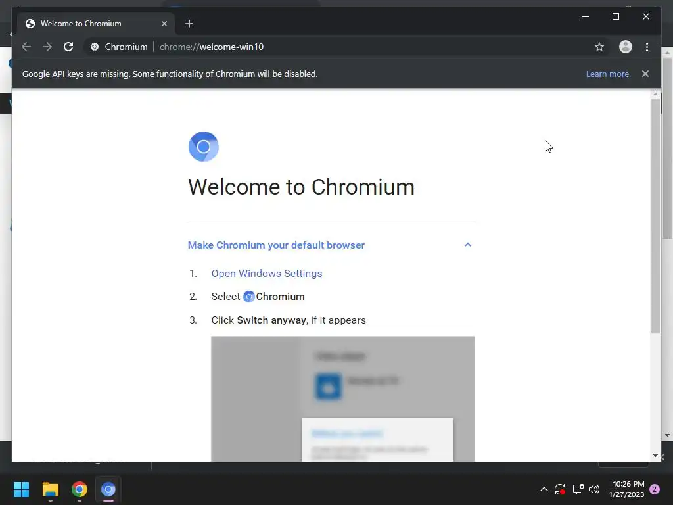Collapse the Make Chromium your default browser section
Image resolution: width=673 pixels, height=505 pixels.
(x=468, y=245)
